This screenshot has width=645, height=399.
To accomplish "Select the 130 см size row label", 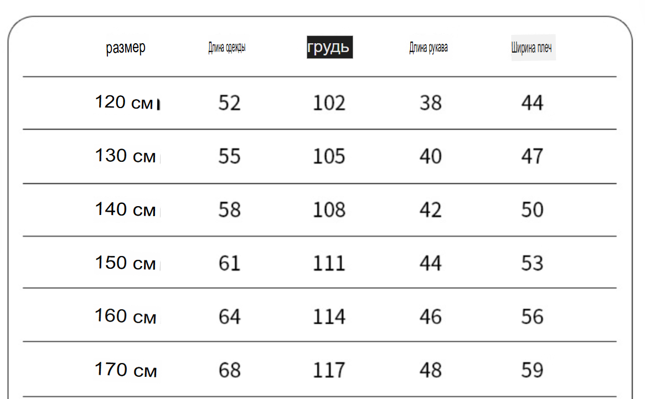I will 126,156.
